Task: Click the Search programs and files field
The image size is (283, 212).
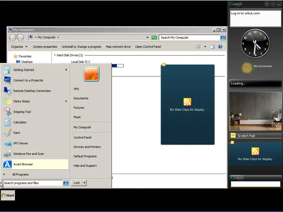Action: [x=33, y=183]
